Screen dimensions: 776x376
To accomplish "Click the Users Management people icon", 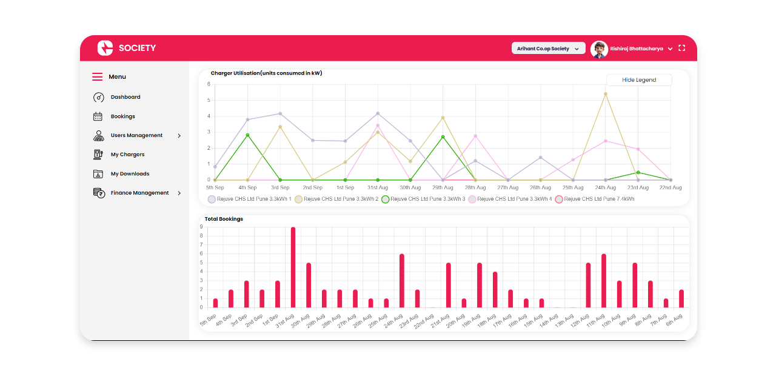I will pyautogui.click(x=98, y=136).
